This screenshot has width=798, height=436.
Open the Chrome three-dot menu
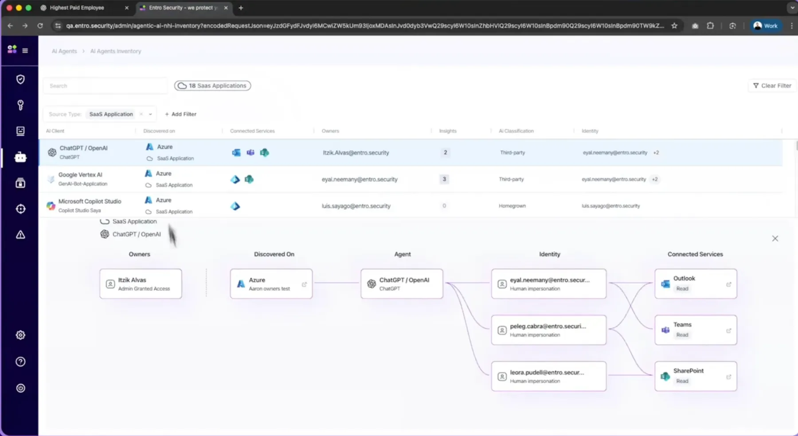click(792, 26)
